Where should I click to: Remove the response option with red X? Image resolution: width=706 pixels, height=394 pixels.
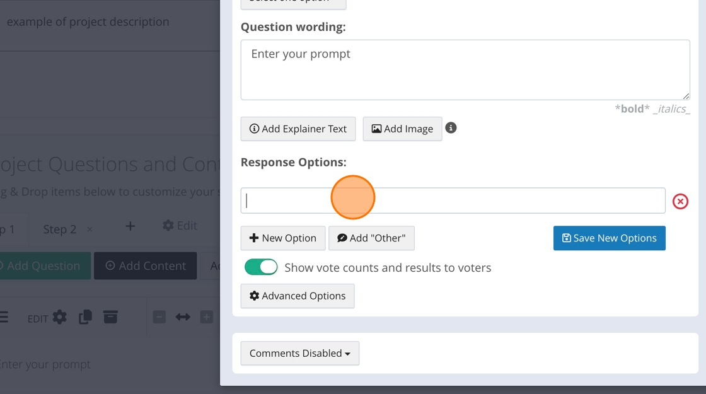pos(680,201)
